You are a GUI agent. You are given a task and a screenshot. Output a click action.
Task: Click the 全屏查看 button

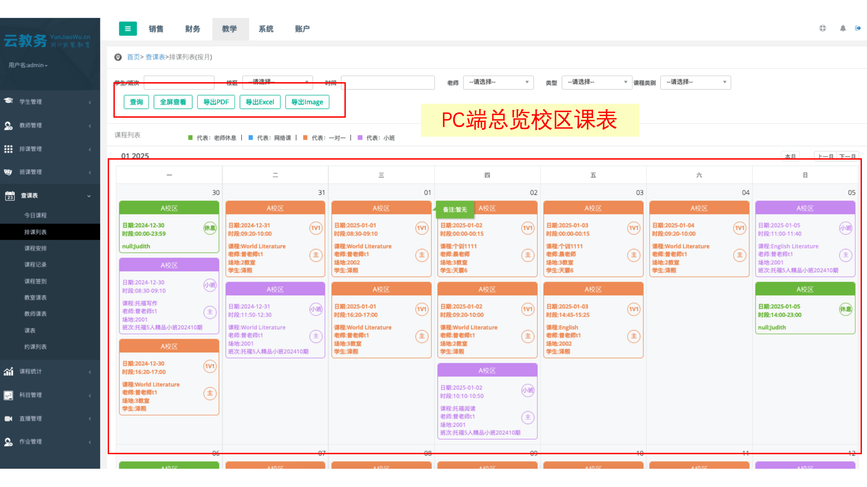pyautogui.click(x=173, y=102)
